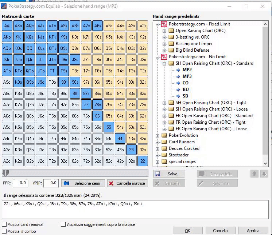Click the red X icon on Cancella matrice
Image resolution: width=272 pixels, height=235 pixels.
click(111, 183)
